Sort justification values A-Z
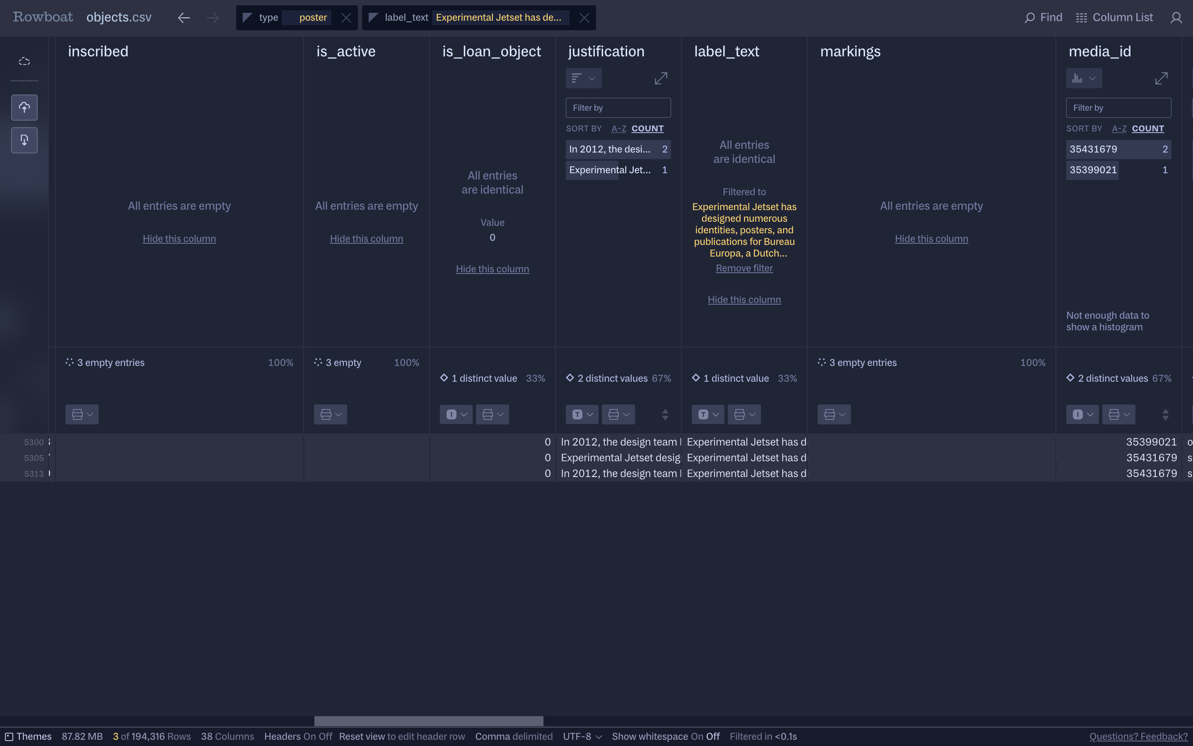The image size is (1193, 746). tap(619, 129)
